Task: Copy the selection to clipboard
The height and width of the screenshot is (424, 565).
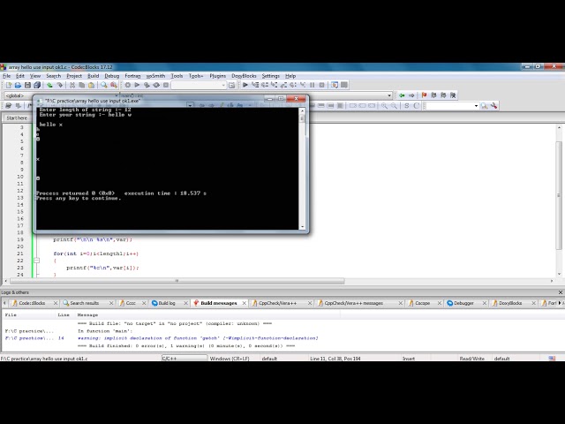Action: click(82, 85)
